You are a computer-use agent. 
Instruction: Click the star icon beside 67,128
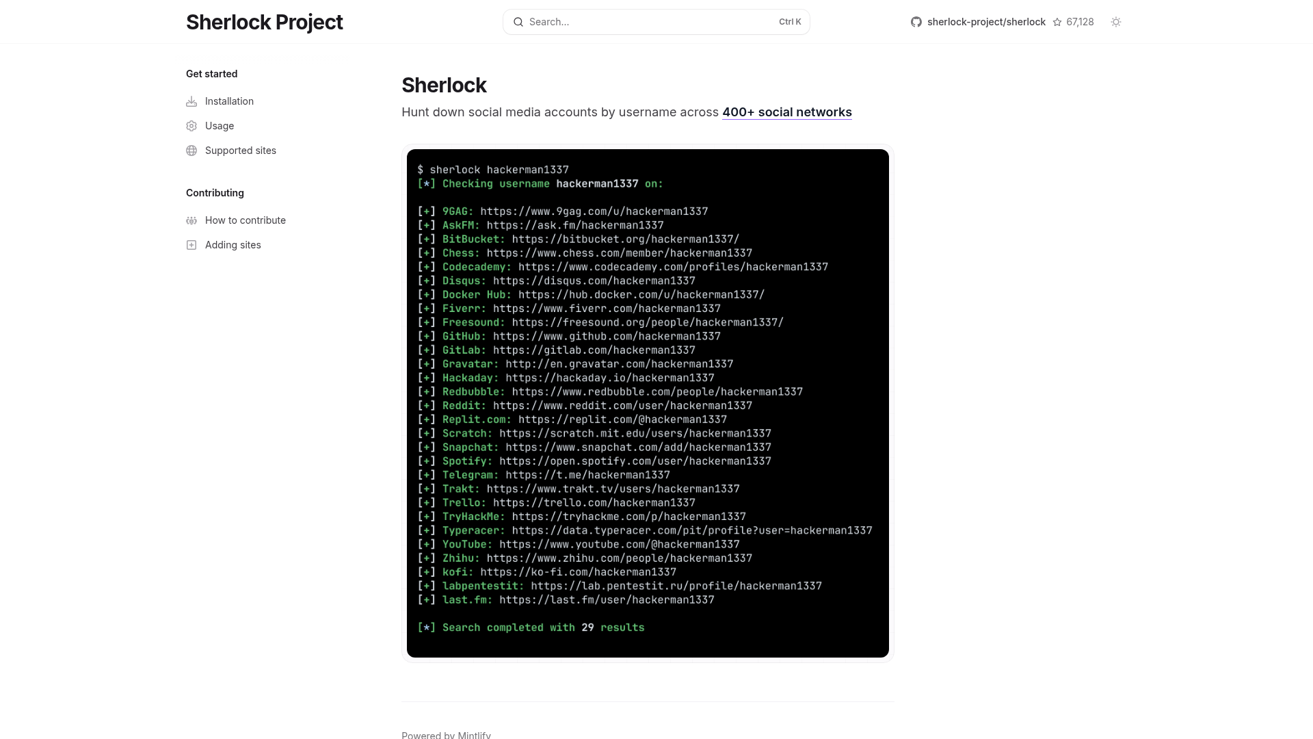pos(1057,22)
